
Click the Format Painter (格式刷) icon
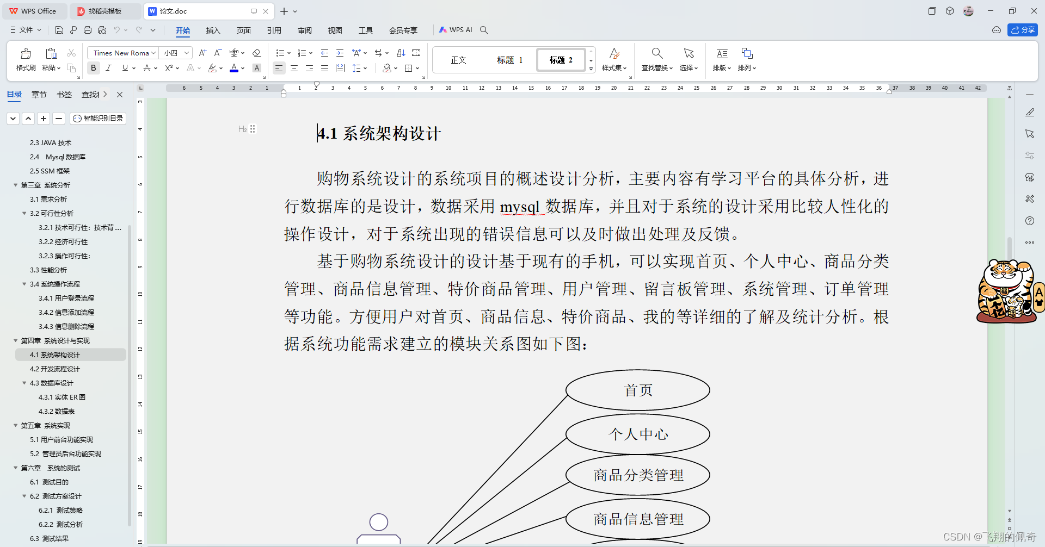click(x=26, y=53)
